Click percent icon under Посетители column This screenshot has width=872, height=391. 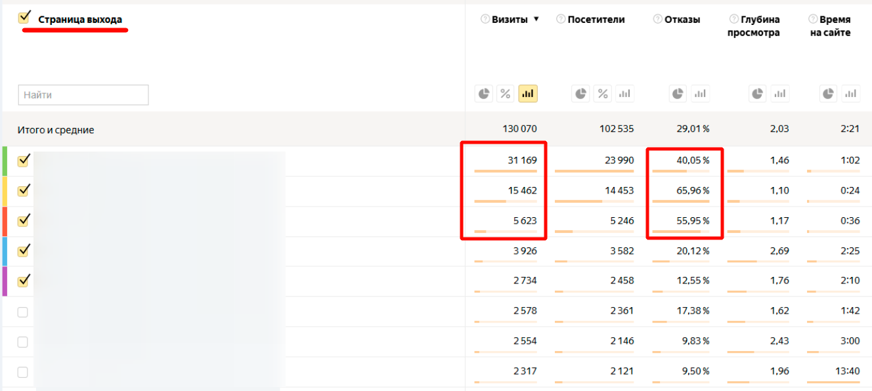[603, 94]
